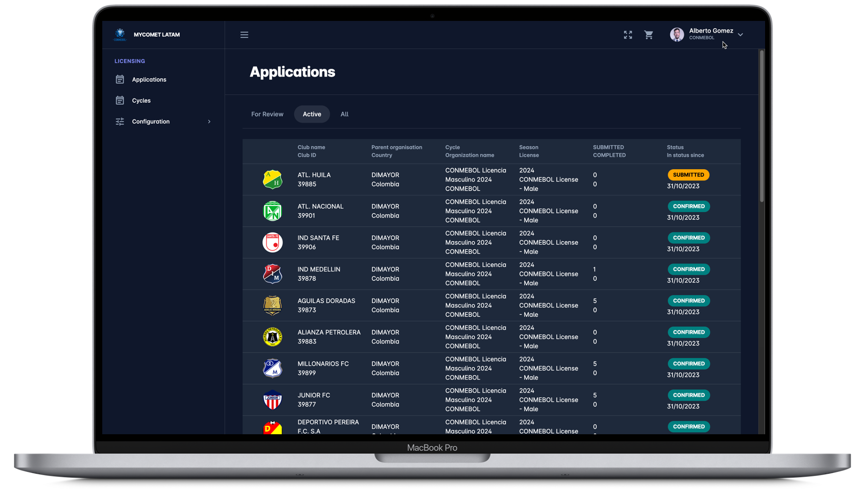Click Alberto Gomez profile avatar
Image resolution: width=865 pixels, height=497 pixels.
pyautogui.click(x=677, y=34)
